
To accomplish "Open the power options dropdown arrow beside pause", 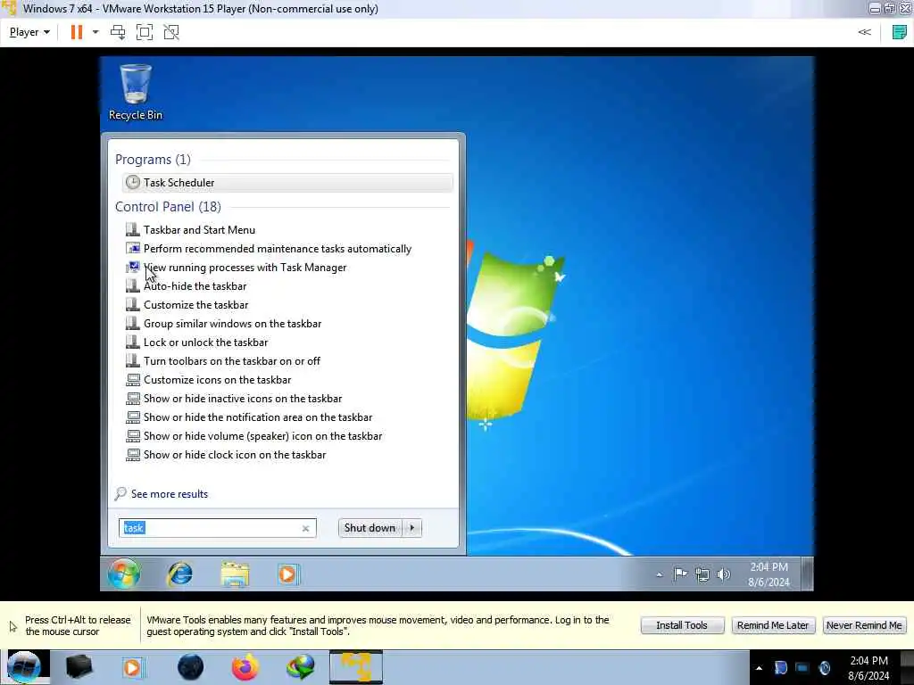I will click(96, 32).
